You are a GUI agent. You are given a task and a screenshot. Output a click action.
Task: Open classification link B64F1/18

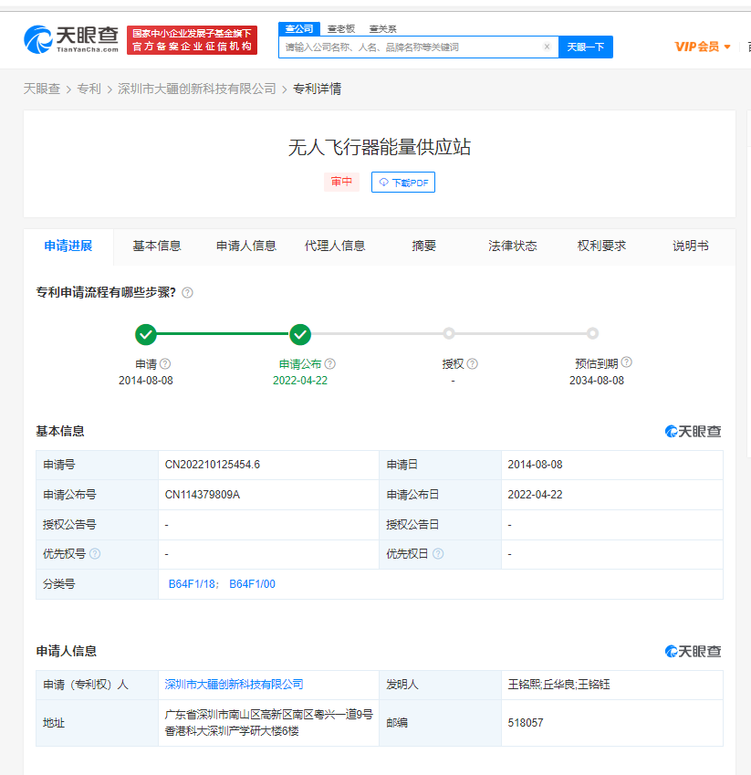[193, 584]
